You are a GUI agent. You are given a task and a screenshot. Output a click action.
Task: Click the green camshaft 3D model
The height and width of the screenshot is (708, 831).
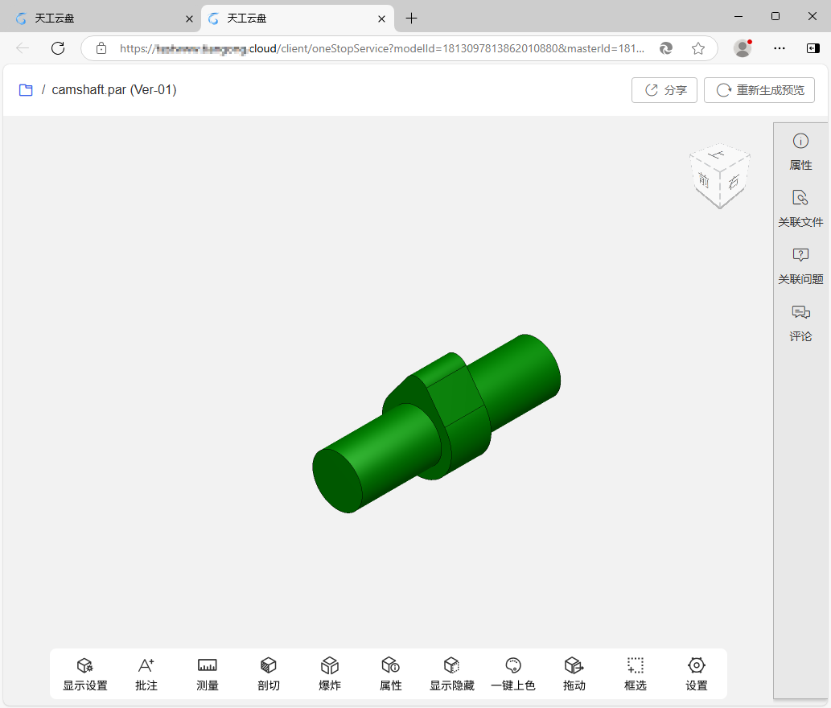coord(434,424)
